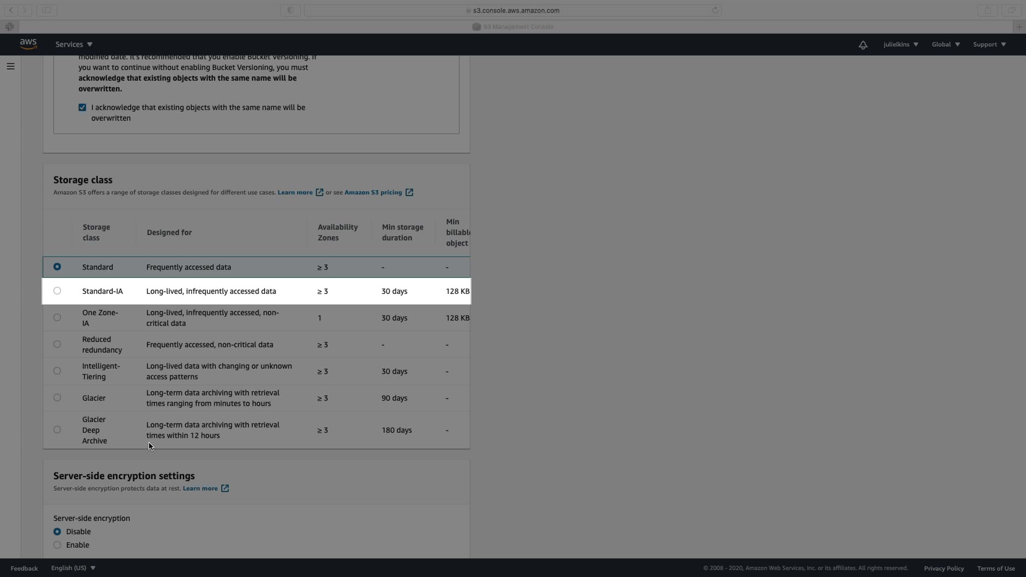Image resolution: width=1026 pixels, height=577 pixels.
Task: Click 'Frequently accessed data' in the Standard row
Action: click(189, 267)
